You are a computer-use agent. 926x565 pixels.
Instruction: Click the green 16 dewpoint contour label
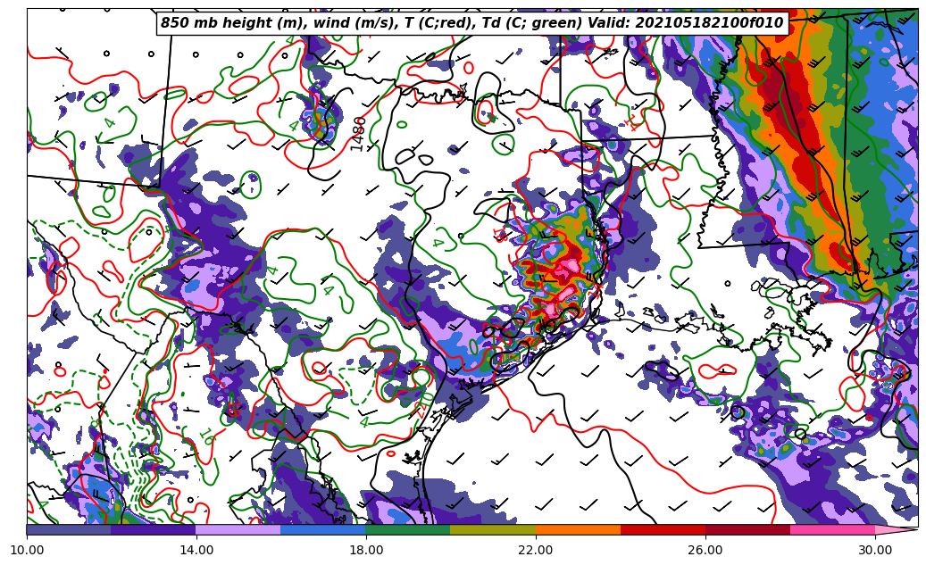(206, 436)
